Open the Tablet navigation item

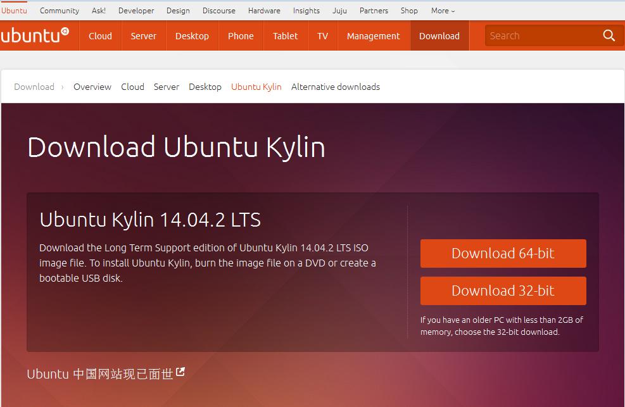[x=286, y=36]
